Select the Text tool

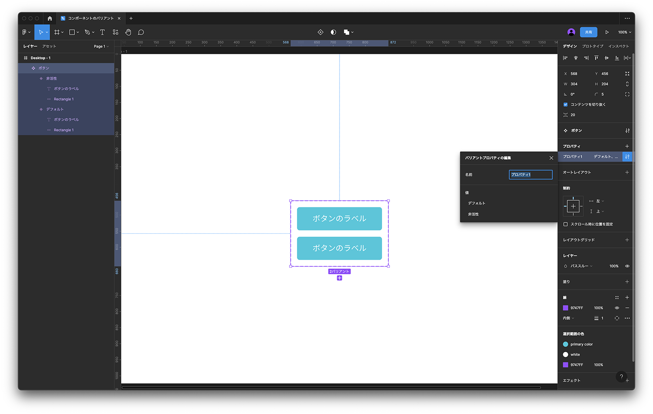tap(102, 32)
